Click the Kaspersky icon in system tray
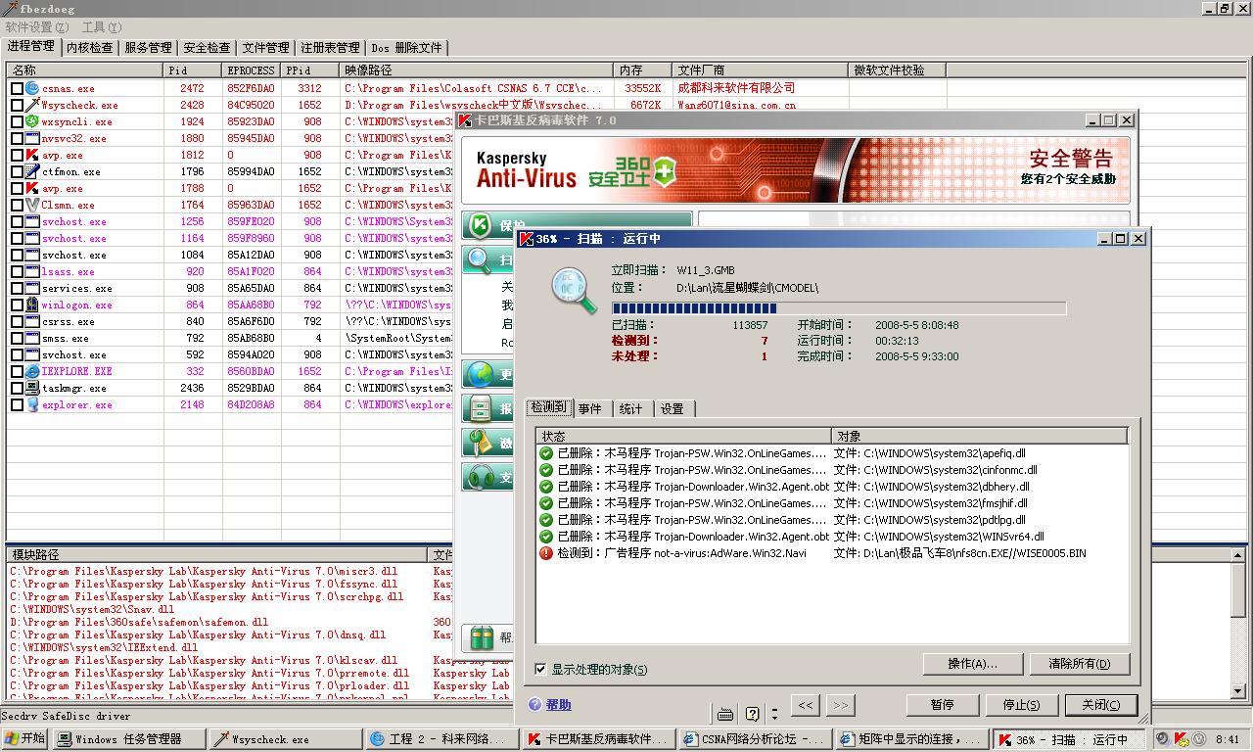 (1182, 739)
